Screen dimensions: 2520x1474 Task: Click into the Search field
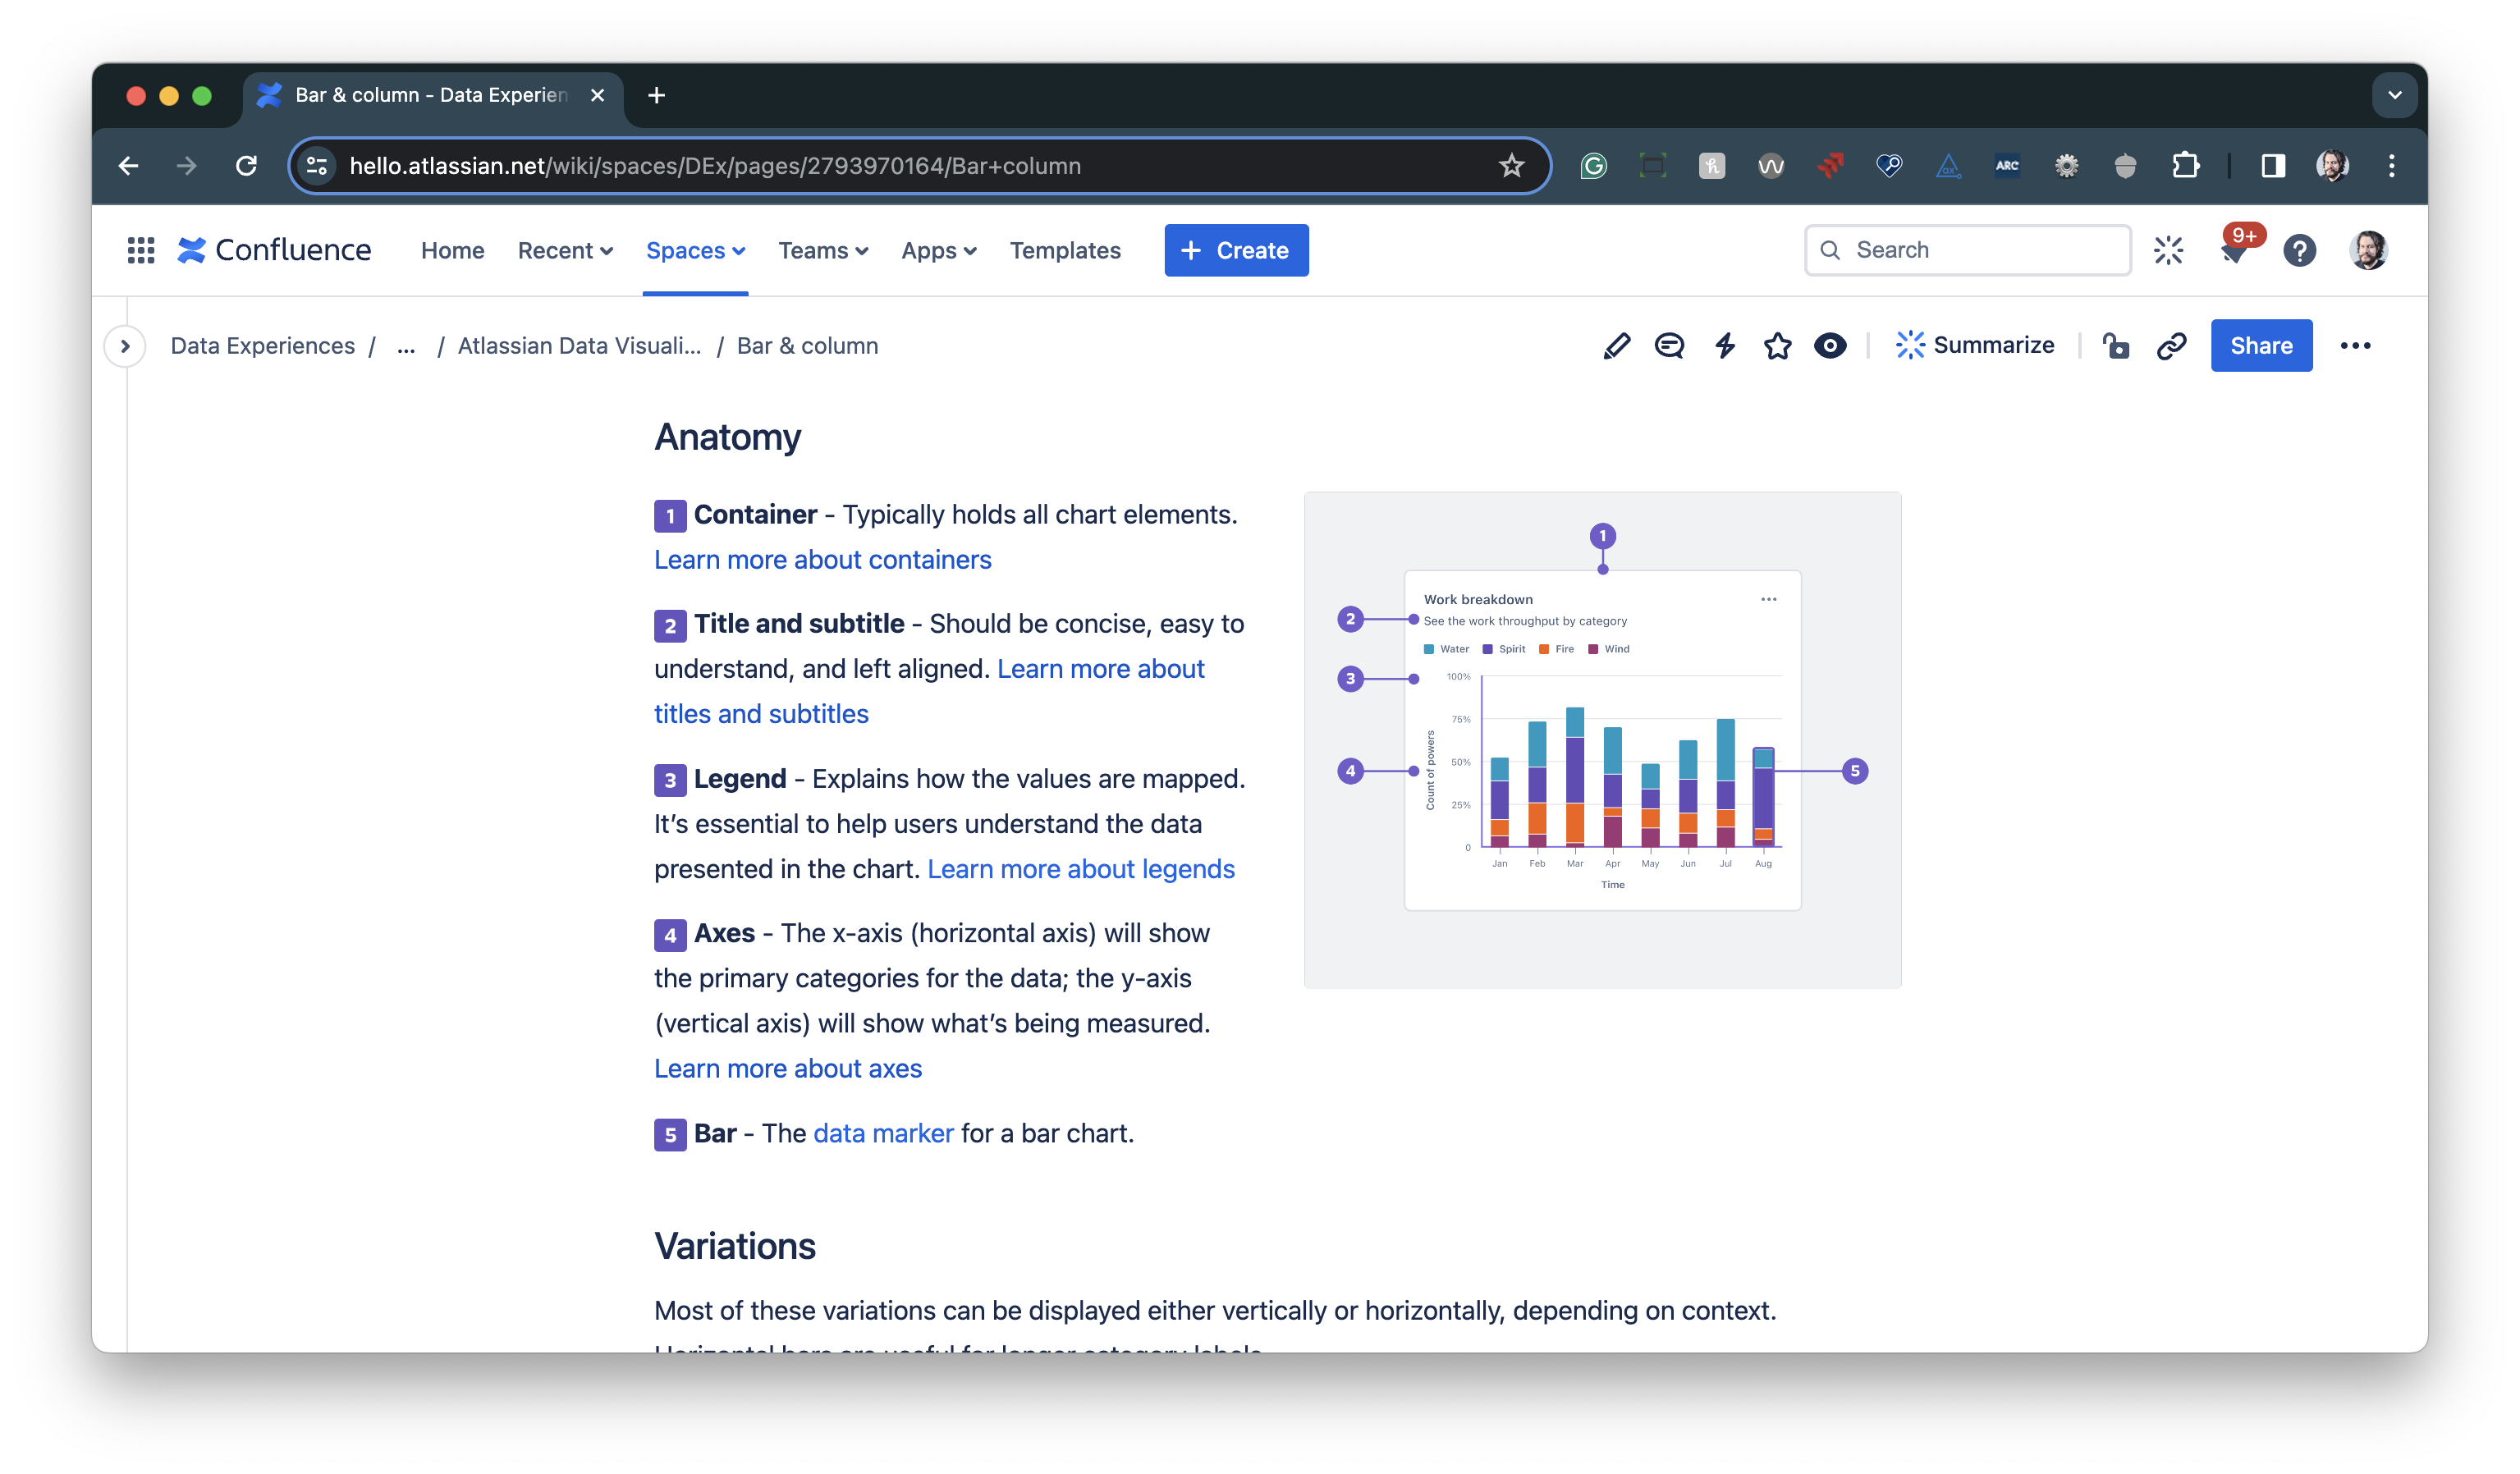pos(1967,250)
